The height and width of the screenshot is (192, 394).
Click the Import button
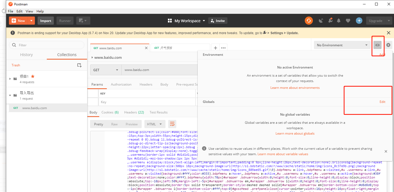(46, 21)
